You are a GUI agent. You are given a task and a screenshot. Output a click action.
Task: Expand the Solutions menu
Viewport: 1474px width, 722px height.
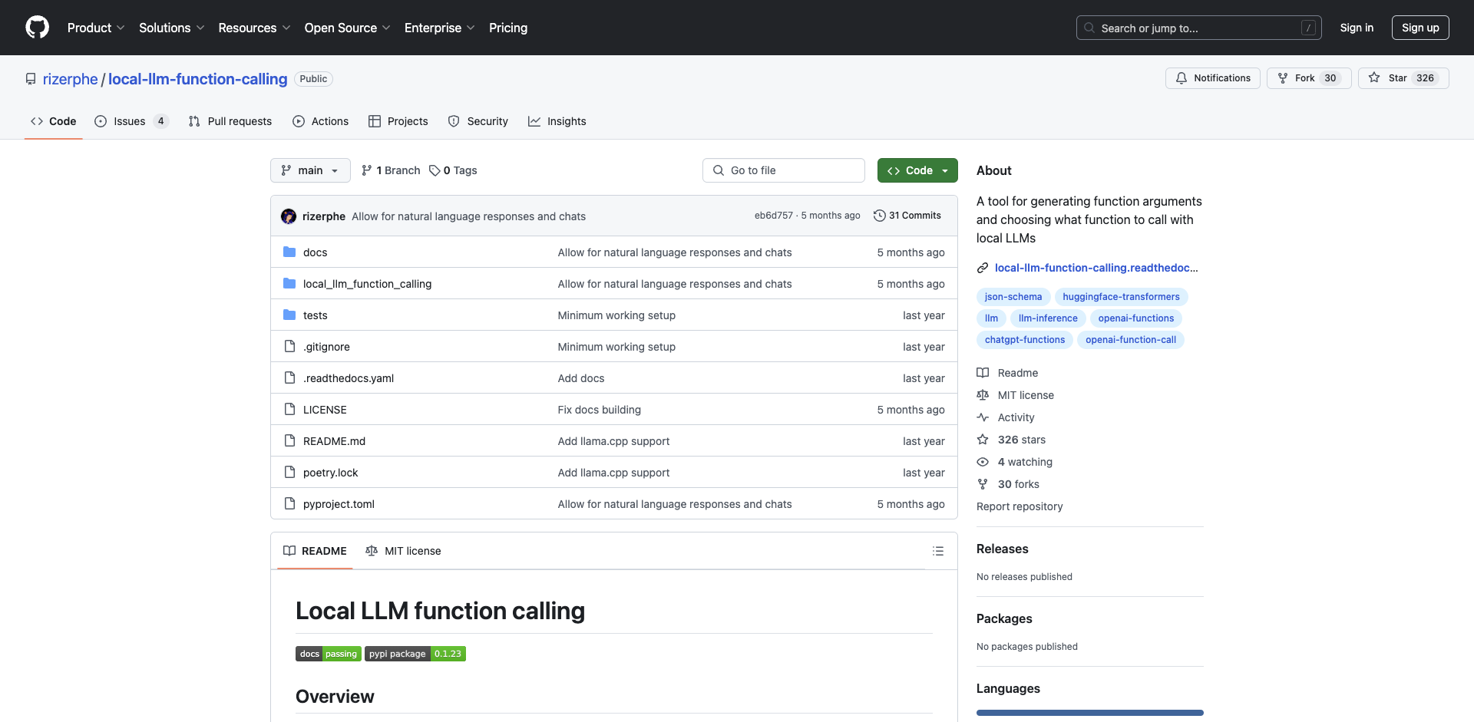click(172, 28)
